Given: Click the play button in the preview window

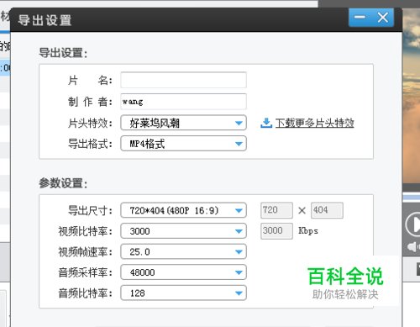Looking at the screenshot, I should [413, 224].
